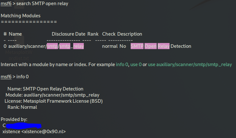Click the highlighted 'SMTP' word in description

[137, 46]
